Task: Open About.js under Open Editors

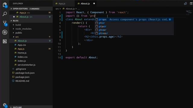Action: coord(31,17)
